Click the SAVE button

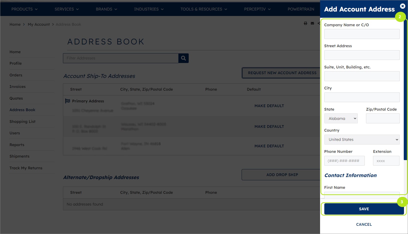pos(364,209)
